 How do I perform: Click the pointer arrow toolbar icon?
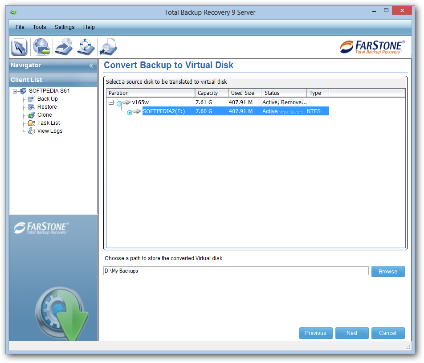pyautogui.click(x=19, y=47)
